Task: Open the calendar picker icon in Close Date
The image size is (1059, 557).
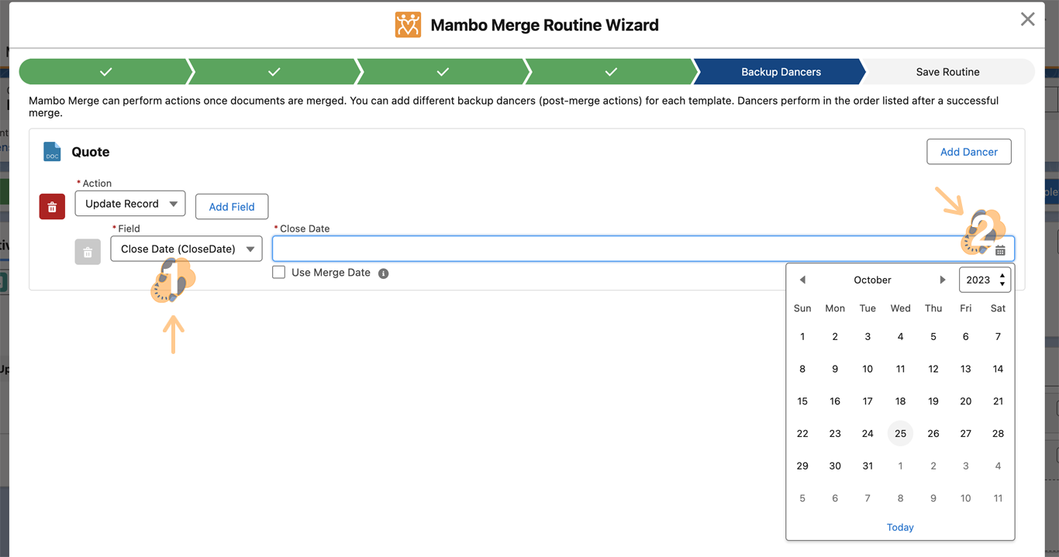Action: pos(1000,250)
